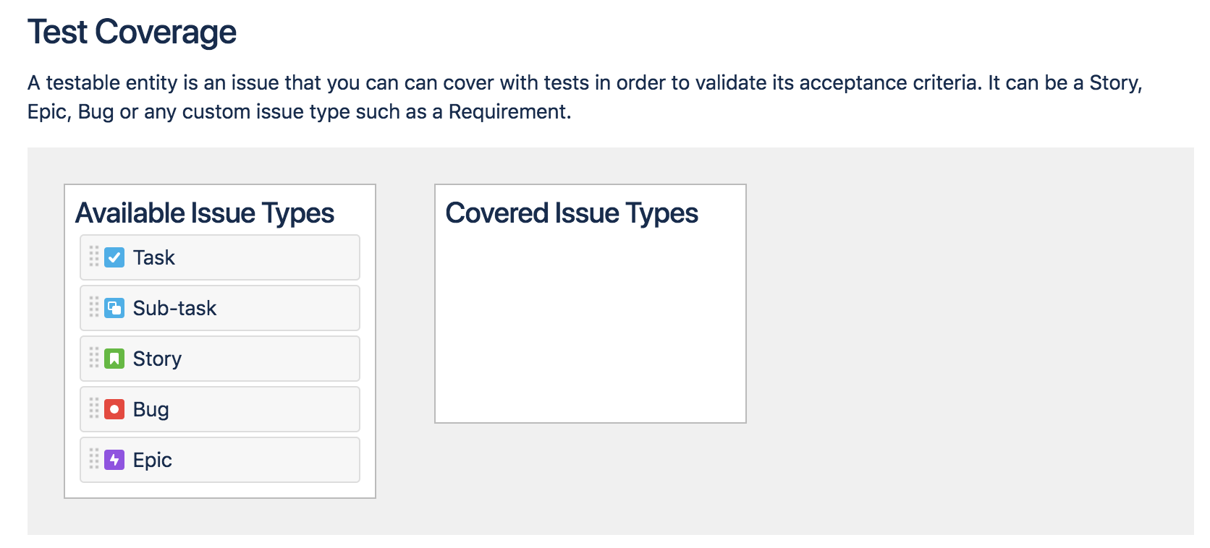Click the Covered Issue Types heading
This screenshot has width=1210, height=548.
pos(572,213)
